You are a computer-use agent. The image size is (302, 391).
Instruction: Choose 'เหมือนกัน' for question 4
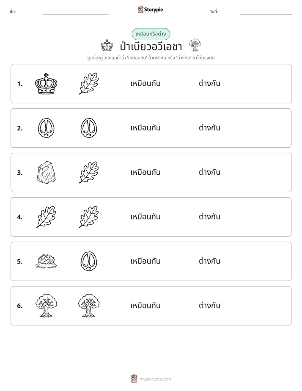point(145,217)
